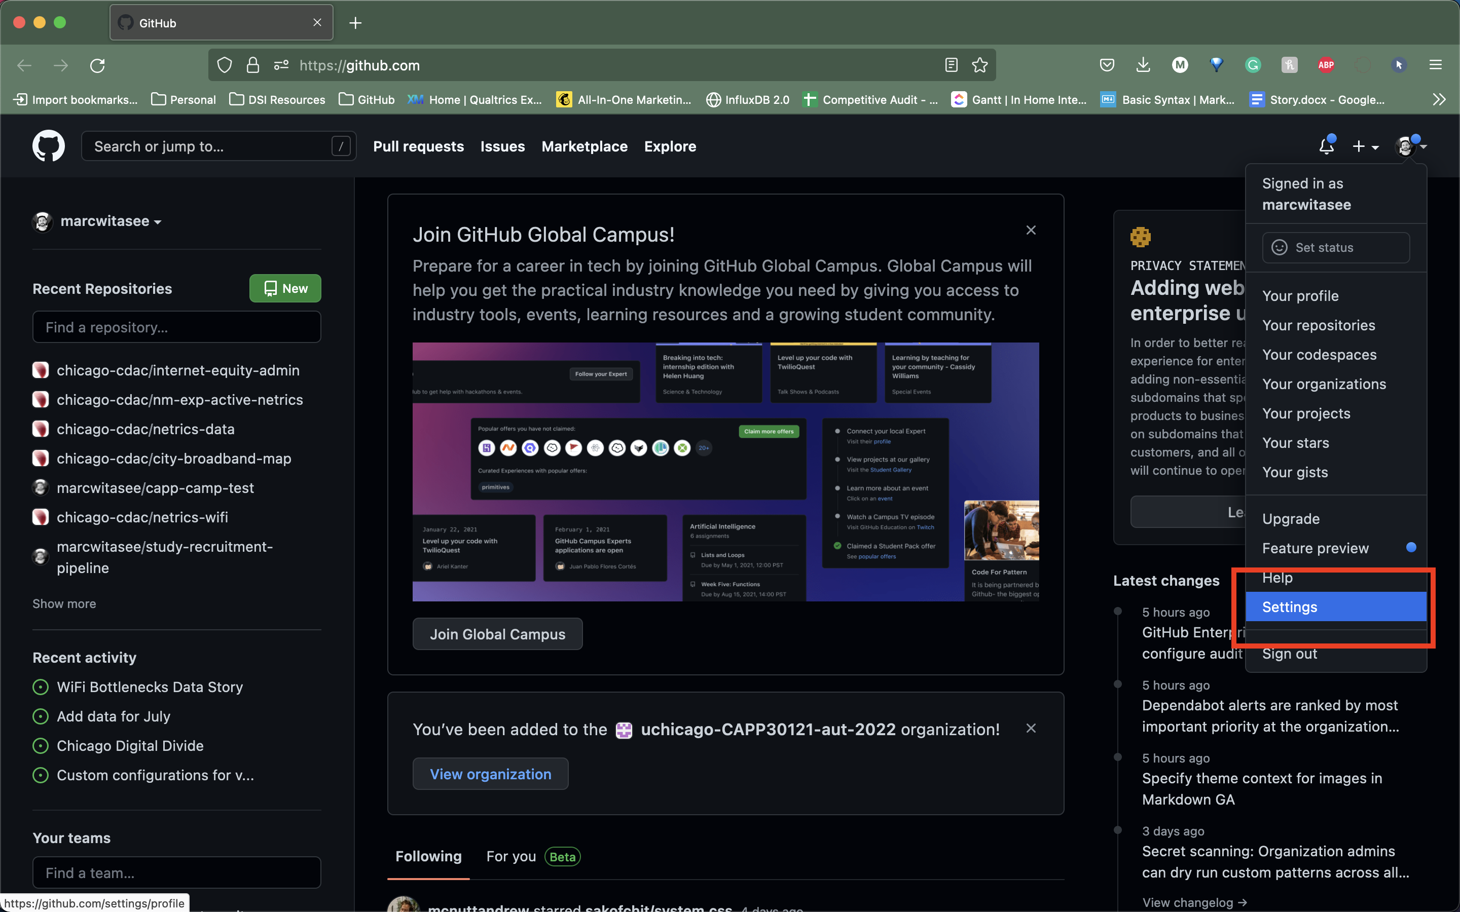Close the GitHub browser tab
1460x912 pixels.
point(317,23)
